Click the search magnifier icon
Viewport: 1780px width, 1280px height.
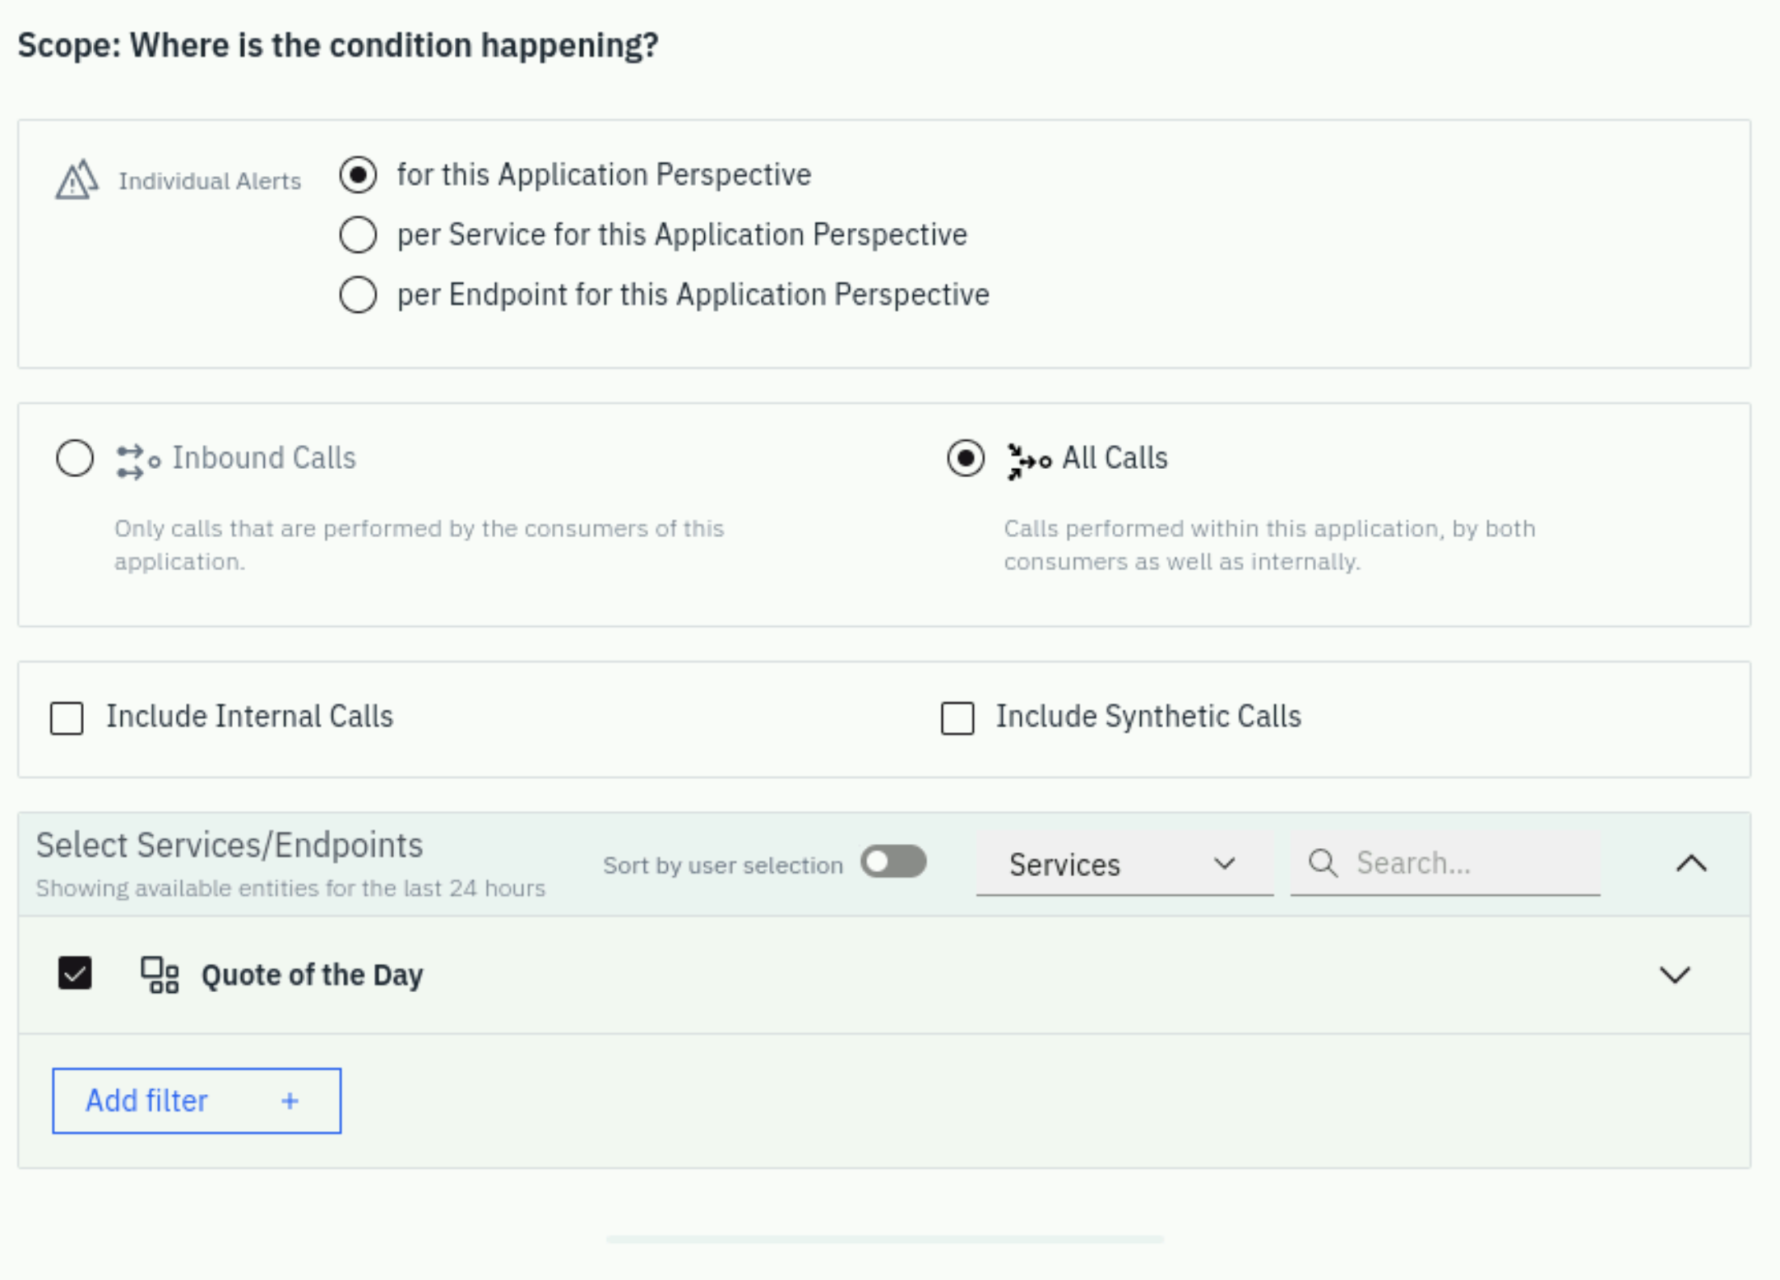coord(1323,863)
